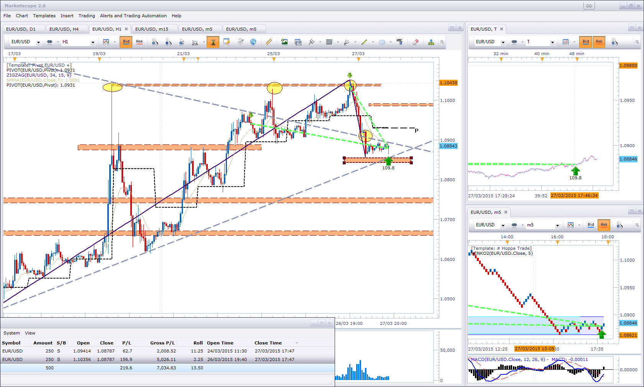
Task: Open H1 timeframe dropdown on main chart
Action: [x=93, y=42]
